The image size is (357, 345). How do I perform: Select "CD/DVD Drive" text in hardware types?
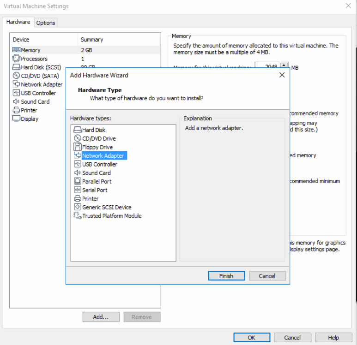[x=99, y=138]
